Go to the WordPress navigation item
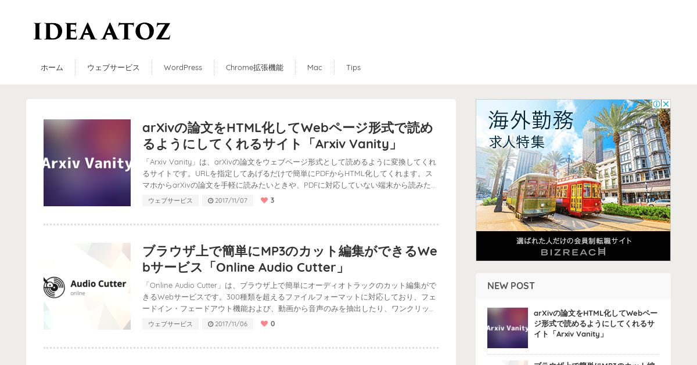Screen dimensions: 697x365 [183, 68]
